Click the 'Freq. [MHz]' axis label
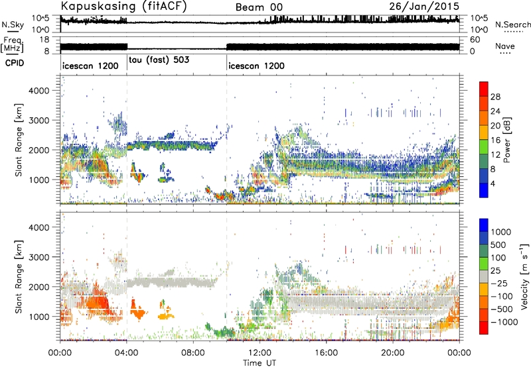The image size is (531, 367). 12,45
